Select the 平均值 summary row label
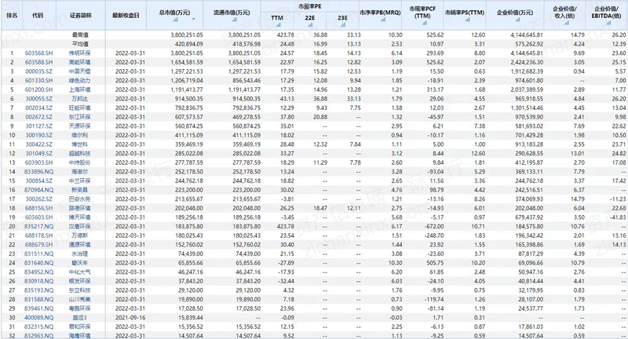The height and width of the screenshot is (339, 628). coord(81,44)
